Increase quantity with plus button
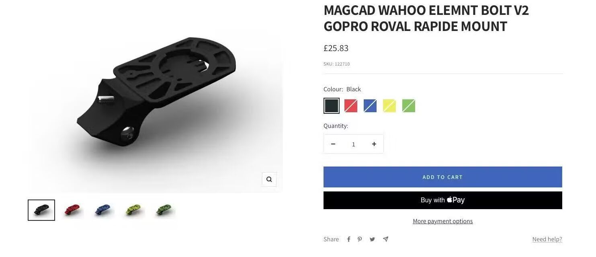The image size is (596, 257). (x=374, y=144)
